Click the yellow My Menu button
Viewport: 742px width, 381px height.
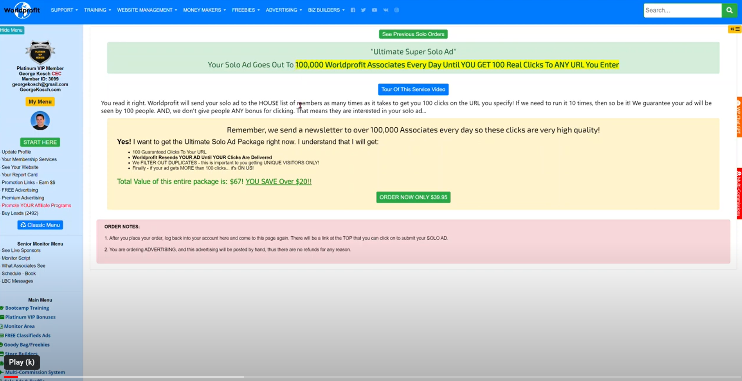point(40,101)
